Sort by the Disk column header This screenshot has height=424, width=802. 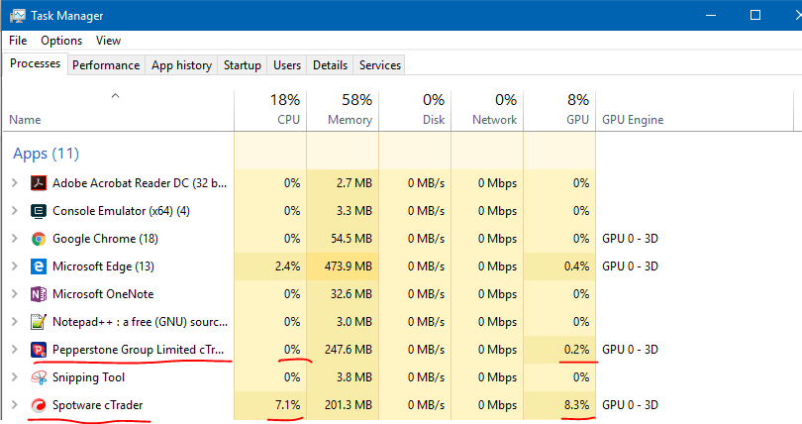click(415, 111)
